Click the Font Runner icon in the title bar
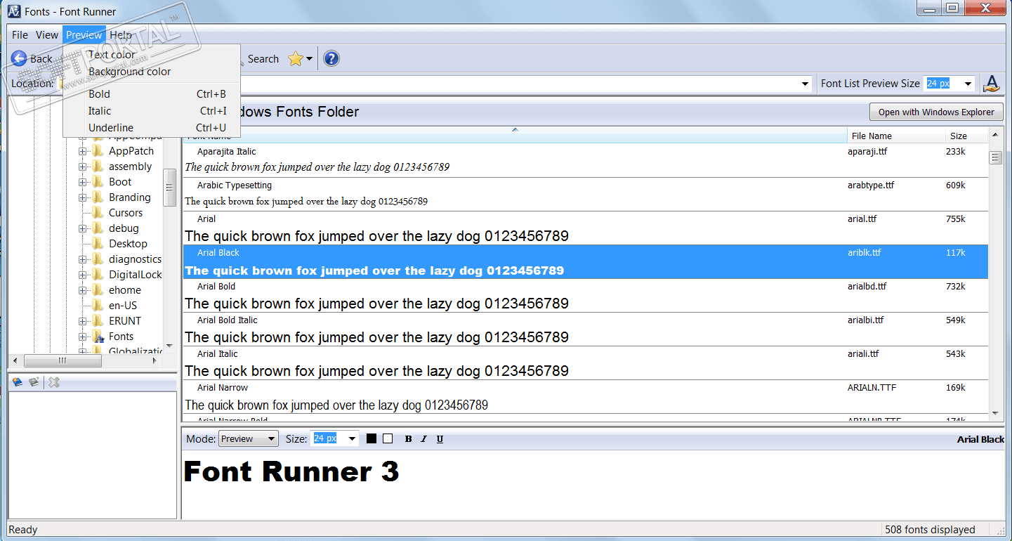This screenshot has width=1012, height=541. point(13,11)
